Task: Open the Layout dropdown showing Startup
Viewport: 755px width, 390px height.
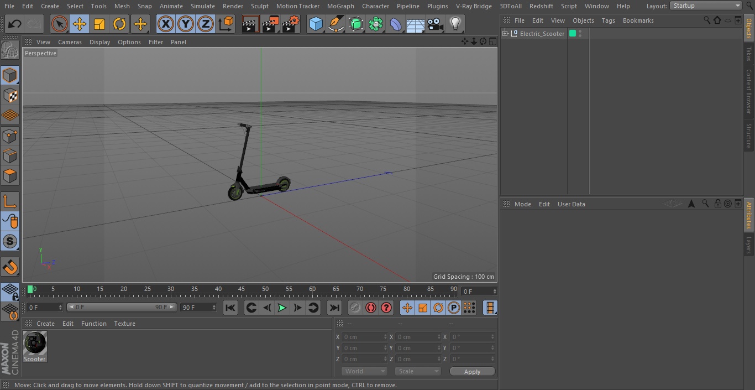Action: [706, 6]
